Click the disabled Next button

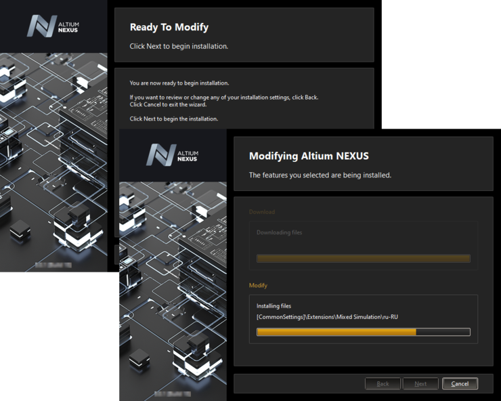(x=420, y=383)
